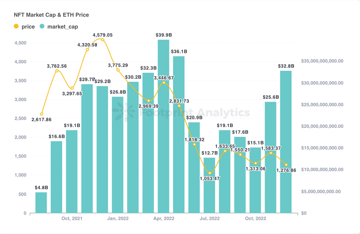This screenshot has height=234, width=360.
Task: Toggle the price legend item
Action: [x=24, y=27]
